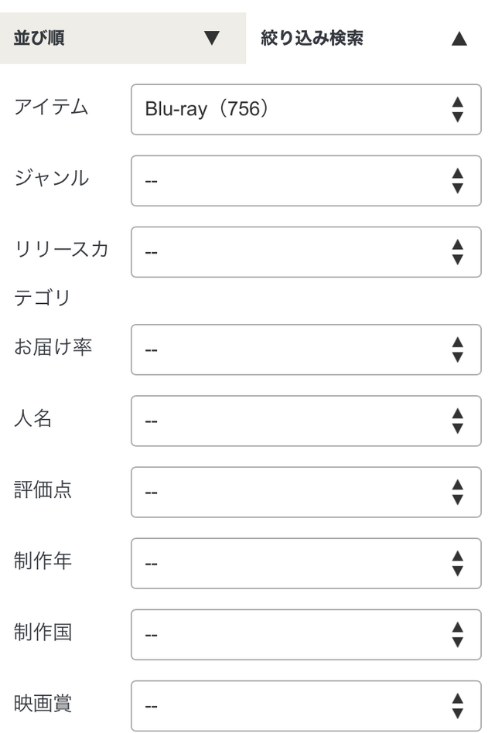Click the down triangle icon beside 並び順

point(212,39)
